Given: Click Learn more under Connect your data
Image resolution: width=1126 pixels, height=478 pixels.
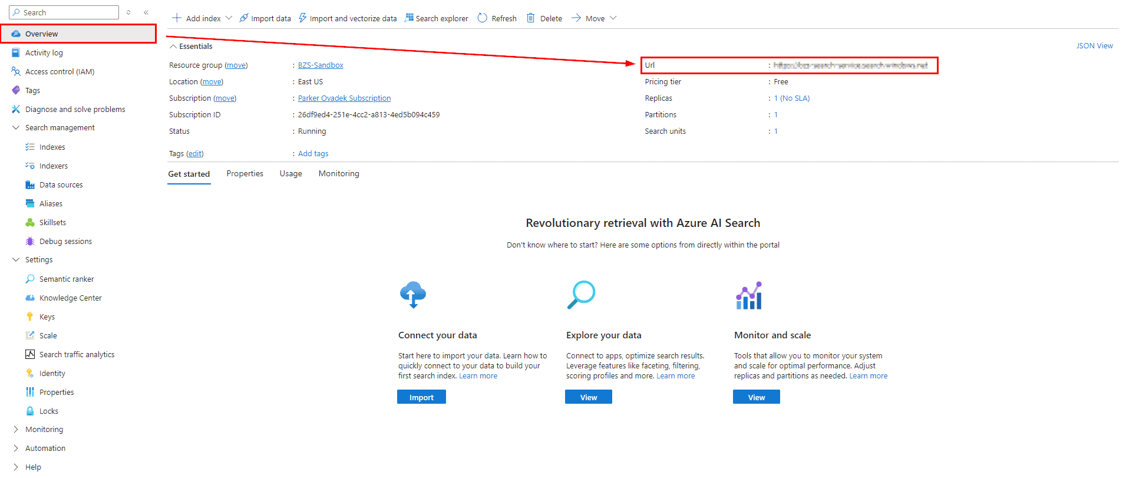Looking at the screenshot, I should pos(478,375).
